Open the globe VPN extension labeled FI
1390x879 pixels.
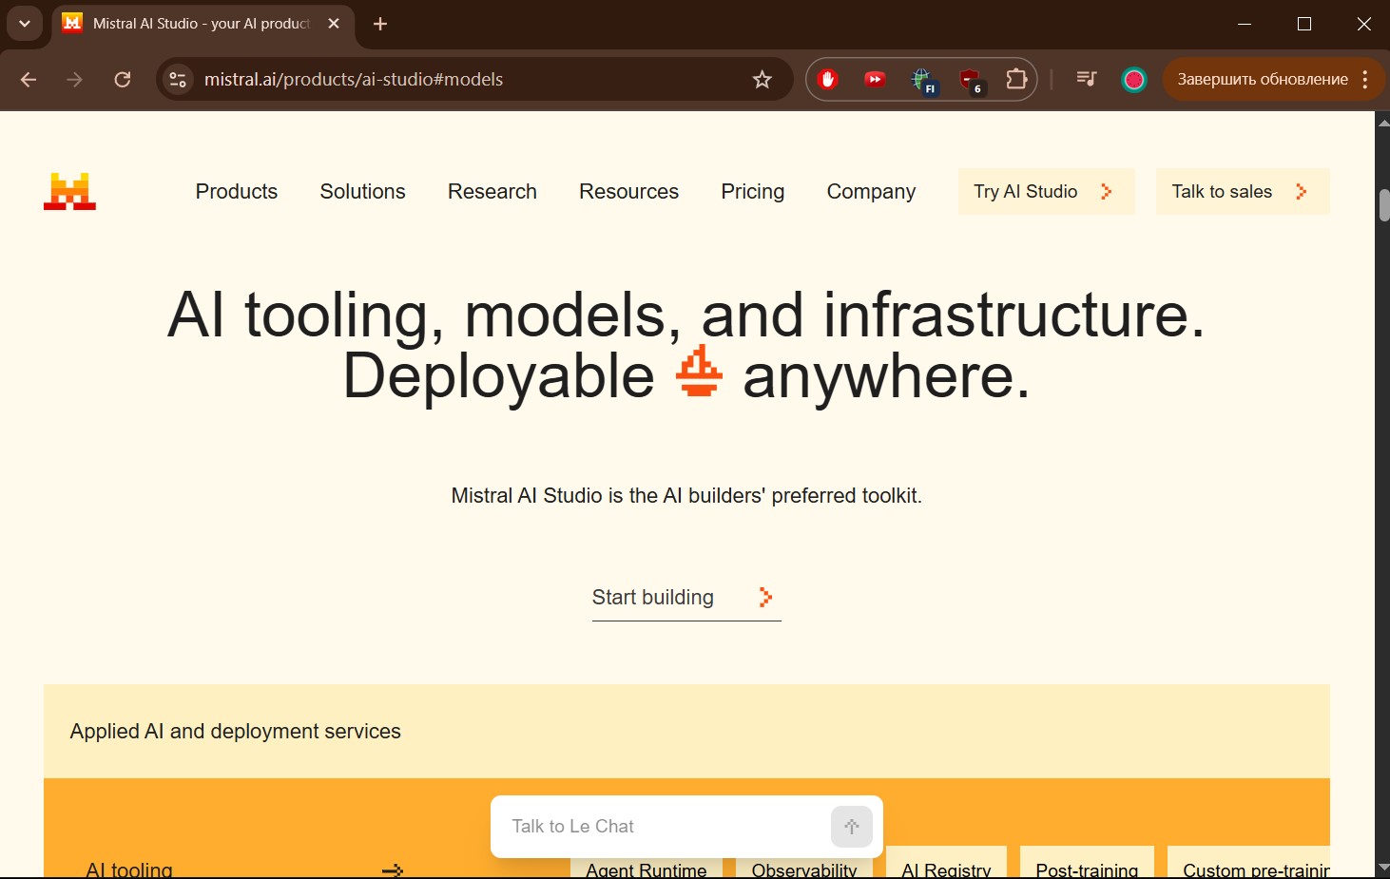(922, 81)
